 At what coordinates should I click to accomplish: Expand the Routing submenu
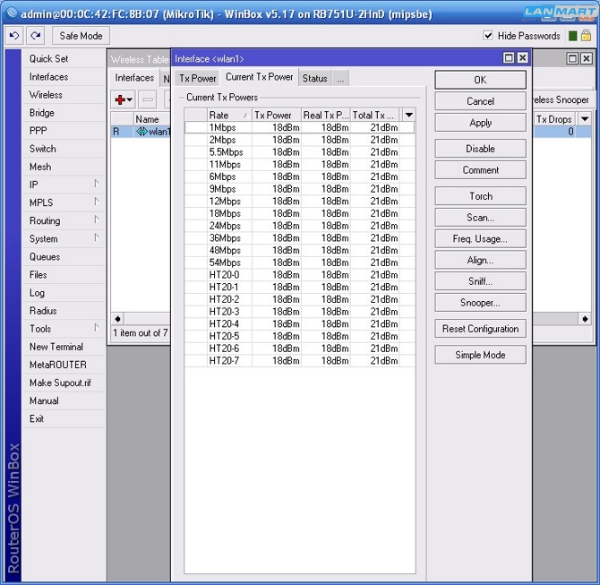coord(97,220)
